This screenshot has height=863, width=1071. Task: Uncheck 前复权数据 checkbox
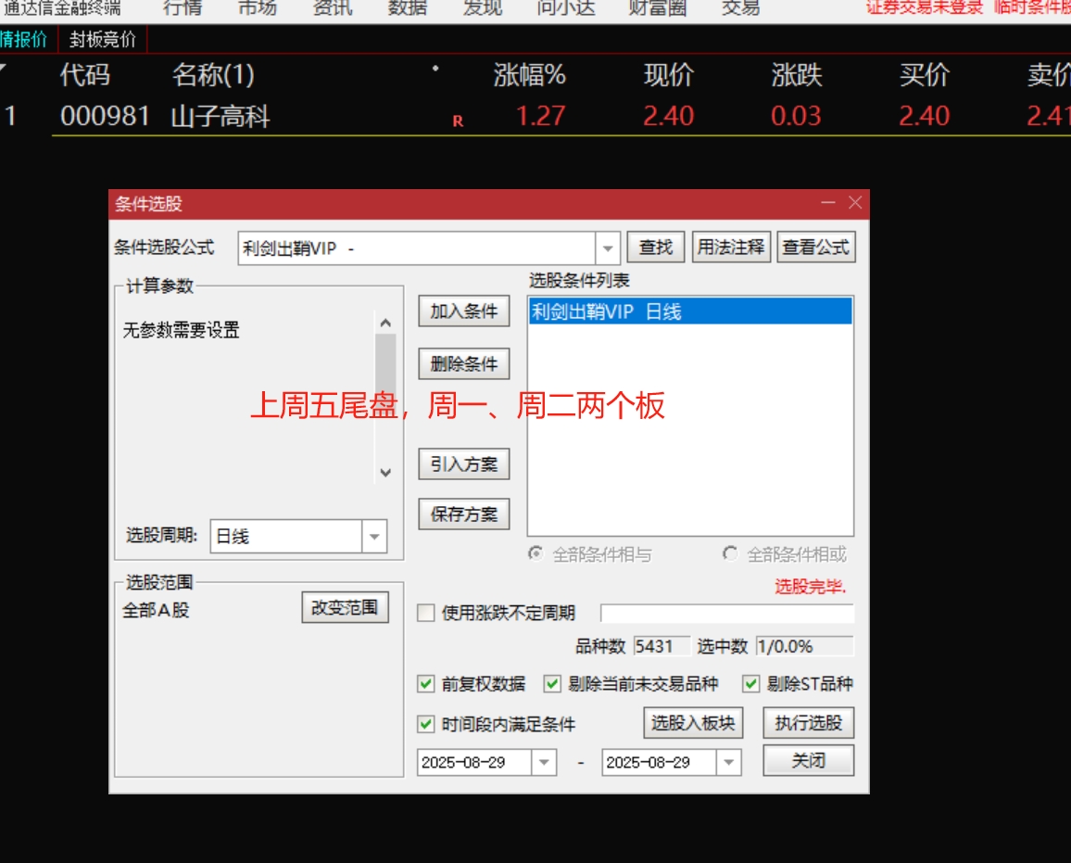[425, 683]
